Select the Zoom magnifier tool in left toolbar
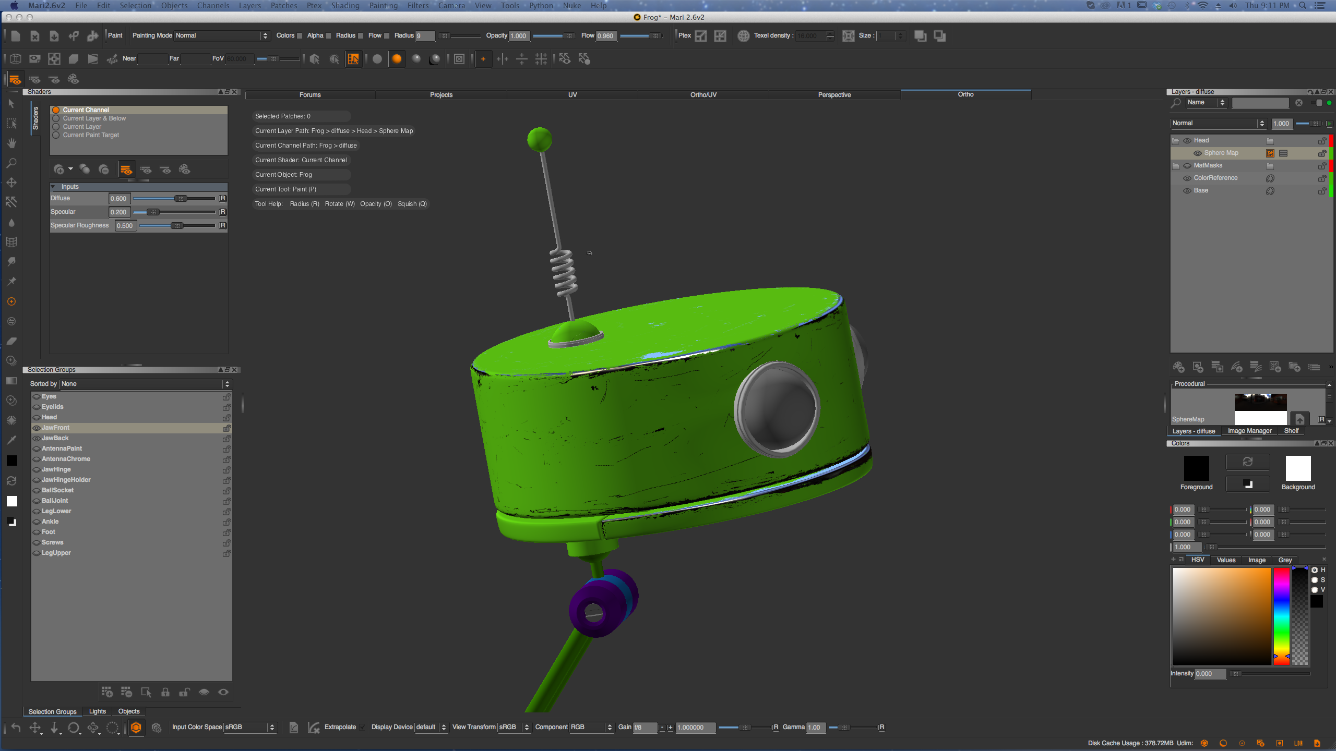Image resolution: width=1336 pixels, height=751 pixels. click(x=11, y=163)
